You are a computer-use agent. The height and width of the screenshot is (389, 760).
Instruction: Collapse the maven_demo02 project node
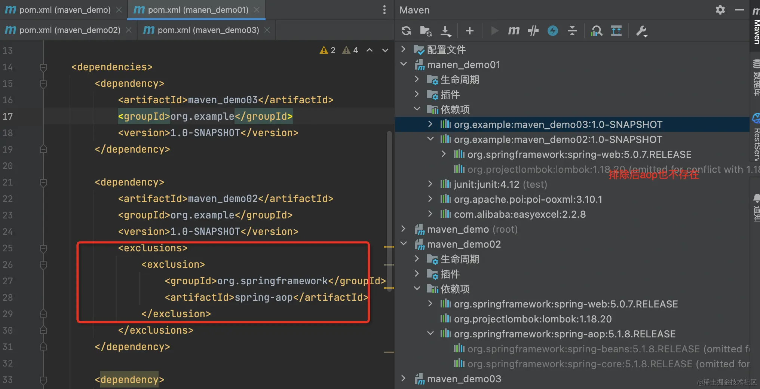coord(403,244)
